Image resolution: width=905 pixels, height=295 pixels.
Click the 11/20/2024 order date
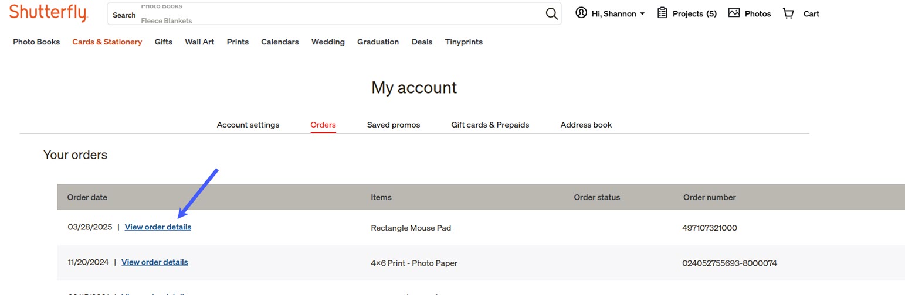(x=88, y=262)
